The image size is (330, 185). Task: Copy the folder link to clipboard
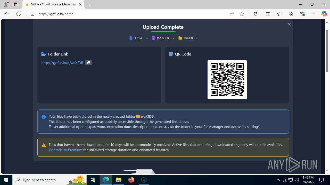coord(88,63)
